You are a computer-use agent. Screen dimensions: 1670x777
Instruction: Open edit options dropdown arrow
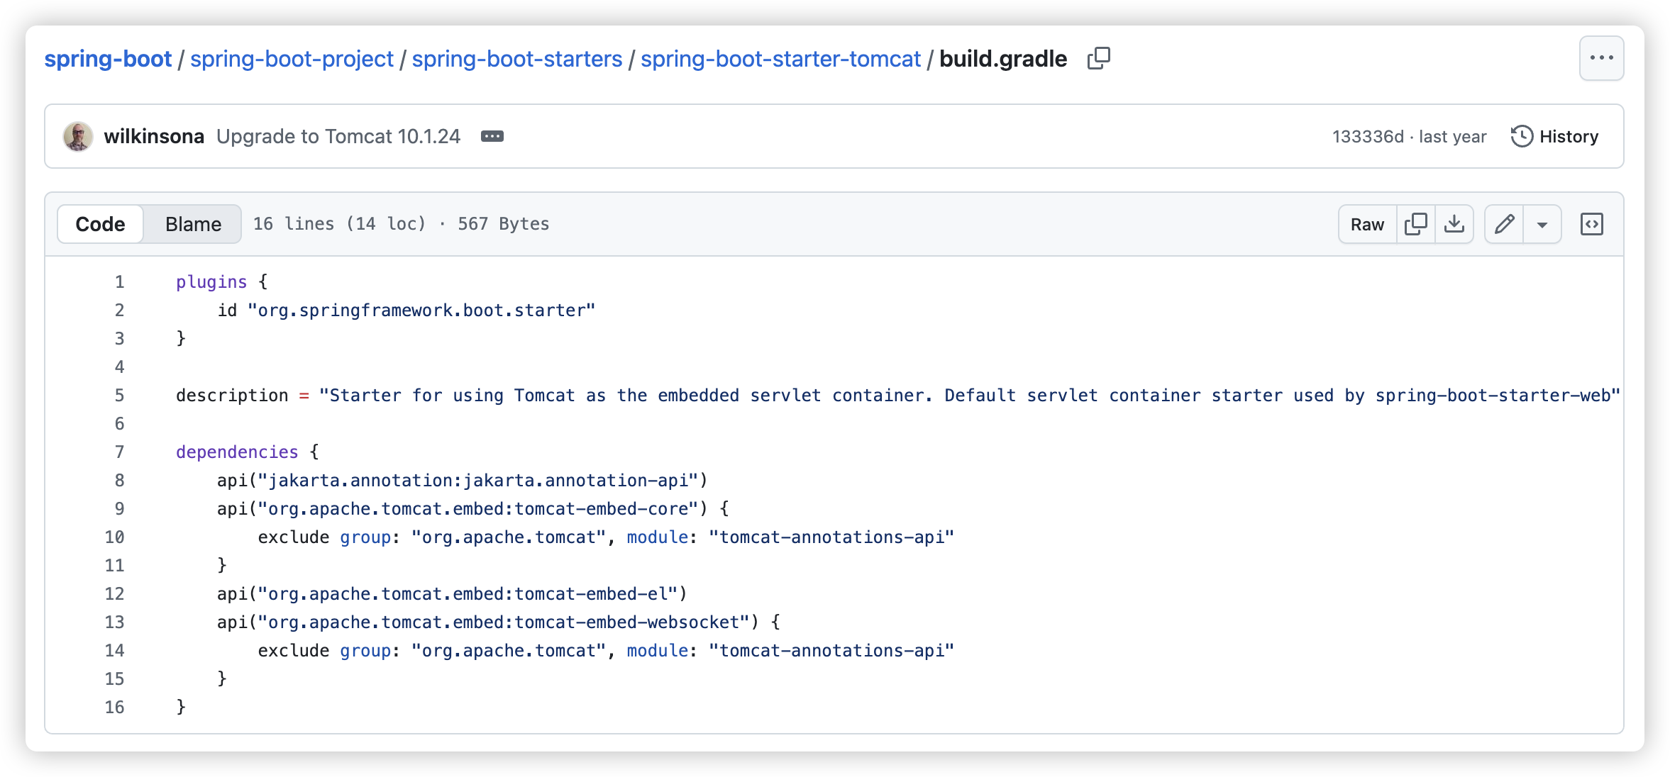point(1542,224)
